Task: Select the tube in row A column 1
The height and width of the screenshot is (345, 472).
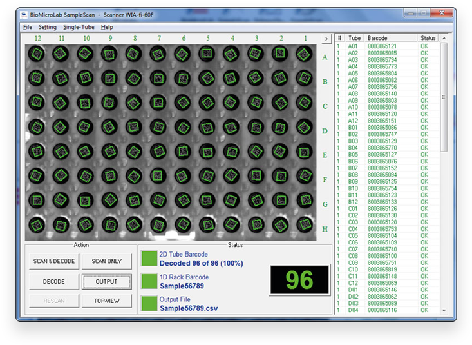Action: pos(304,54)
